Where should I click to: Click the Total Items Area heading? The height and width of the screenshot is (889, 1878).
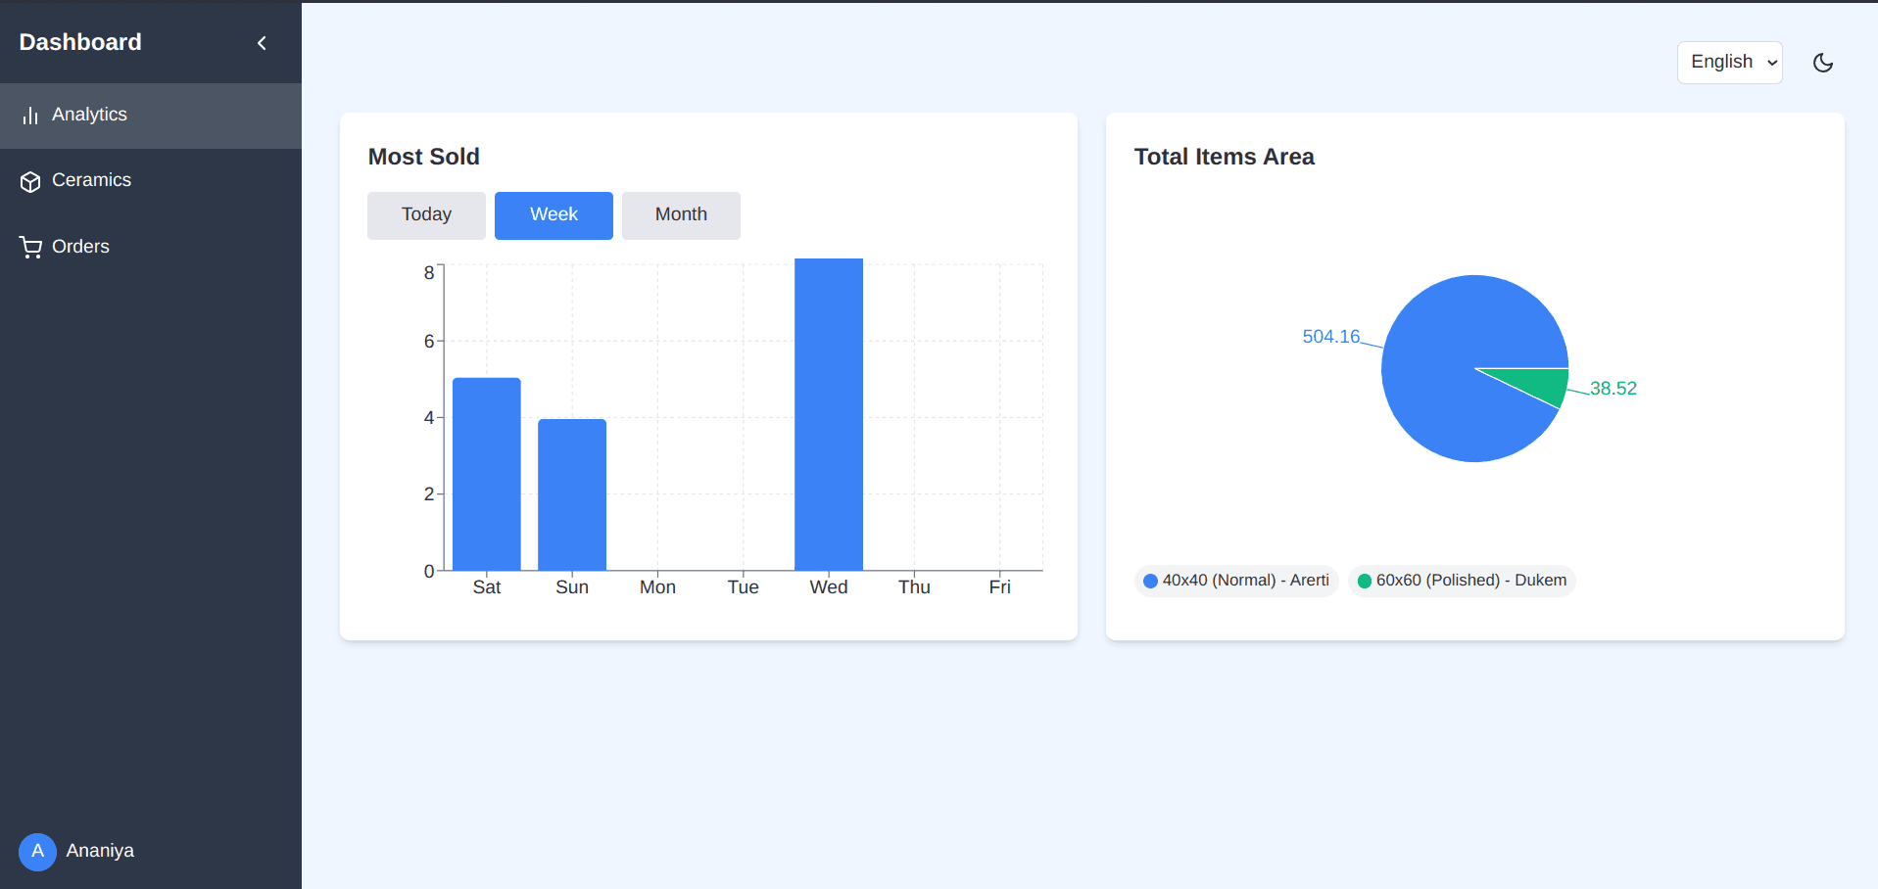tap(1225, 157)
